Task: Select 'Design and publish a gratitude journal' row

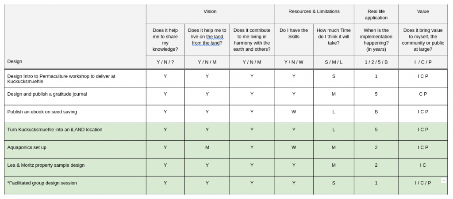Action: (x=47, y=94)
